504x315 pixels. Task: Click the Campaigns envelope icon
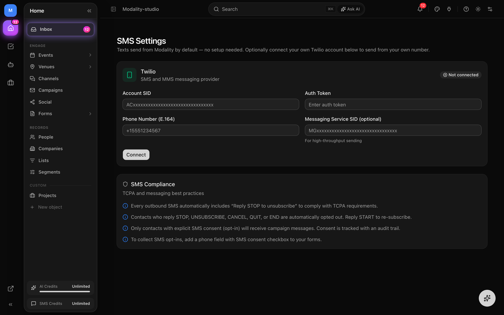[32, 90]
